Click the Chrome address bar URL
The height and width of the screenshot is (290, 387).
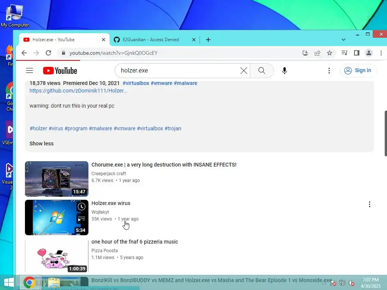[x=113, y=53]
